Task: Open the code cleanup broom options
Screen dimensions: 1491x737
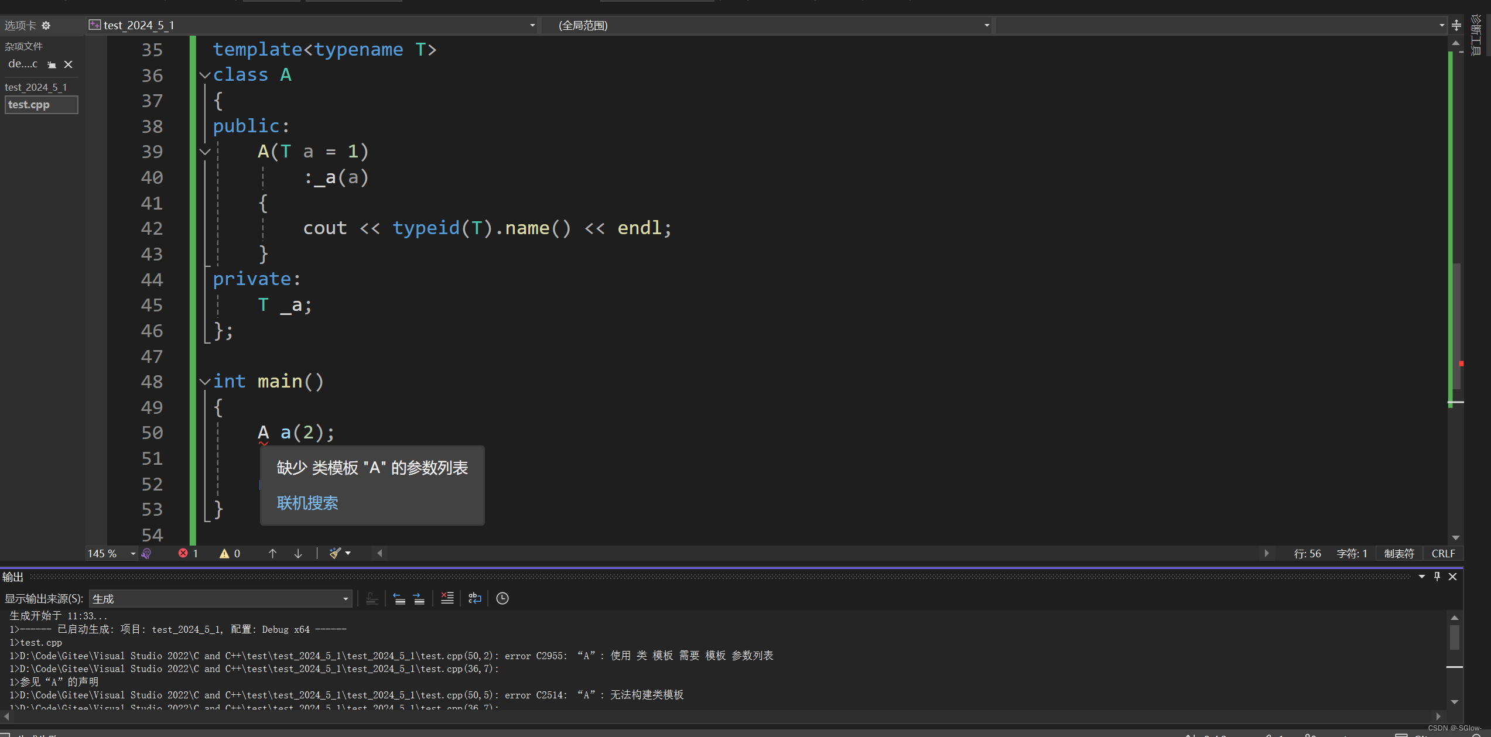Action: [348, 553]
